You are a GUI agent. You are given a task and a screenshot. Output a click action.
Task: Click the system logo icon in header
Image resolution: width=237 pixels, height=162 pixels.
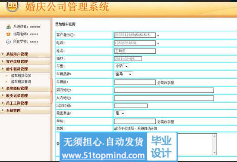point(13,6)
